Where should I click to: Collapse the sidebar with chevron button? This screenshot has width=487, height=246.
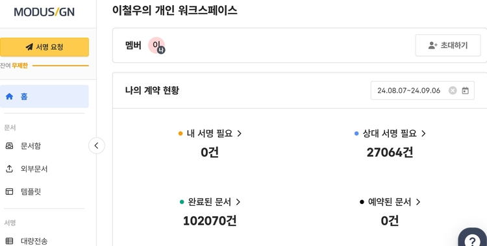(96, 146)
